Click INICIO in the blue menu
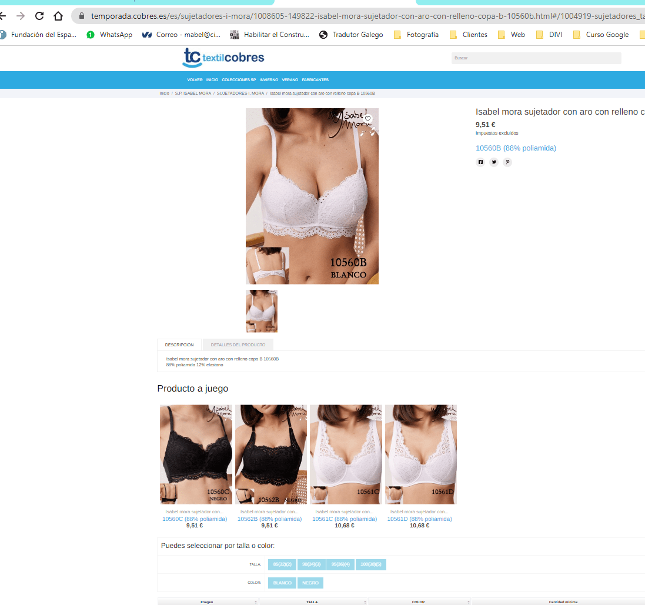The height and width of the screenshot is (605, 645). (212, 80)
